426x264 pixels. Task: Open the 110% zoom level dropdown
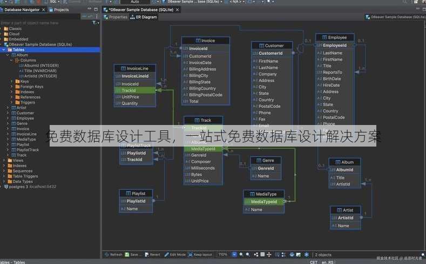[x=234, y=254]
